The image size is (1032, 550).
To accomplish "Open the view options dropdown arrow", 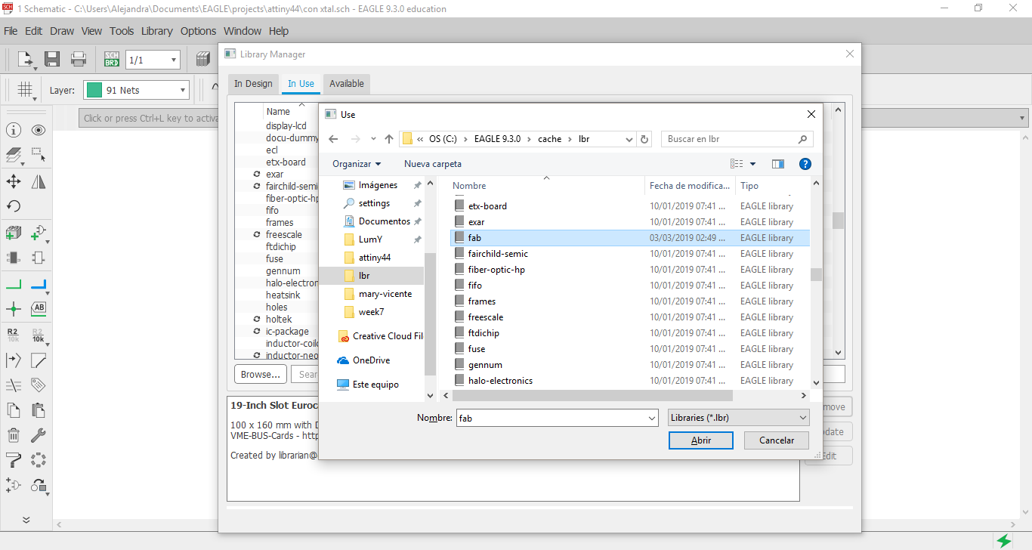I will pos(753,164).
